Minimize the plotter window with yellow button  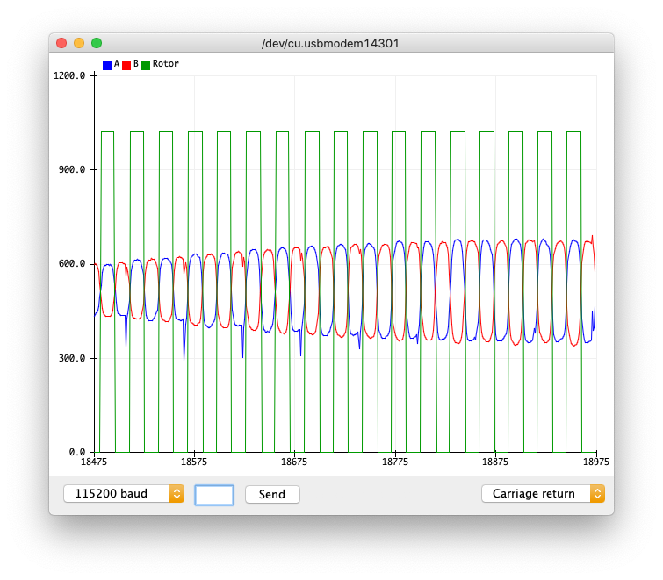point(79,43)
